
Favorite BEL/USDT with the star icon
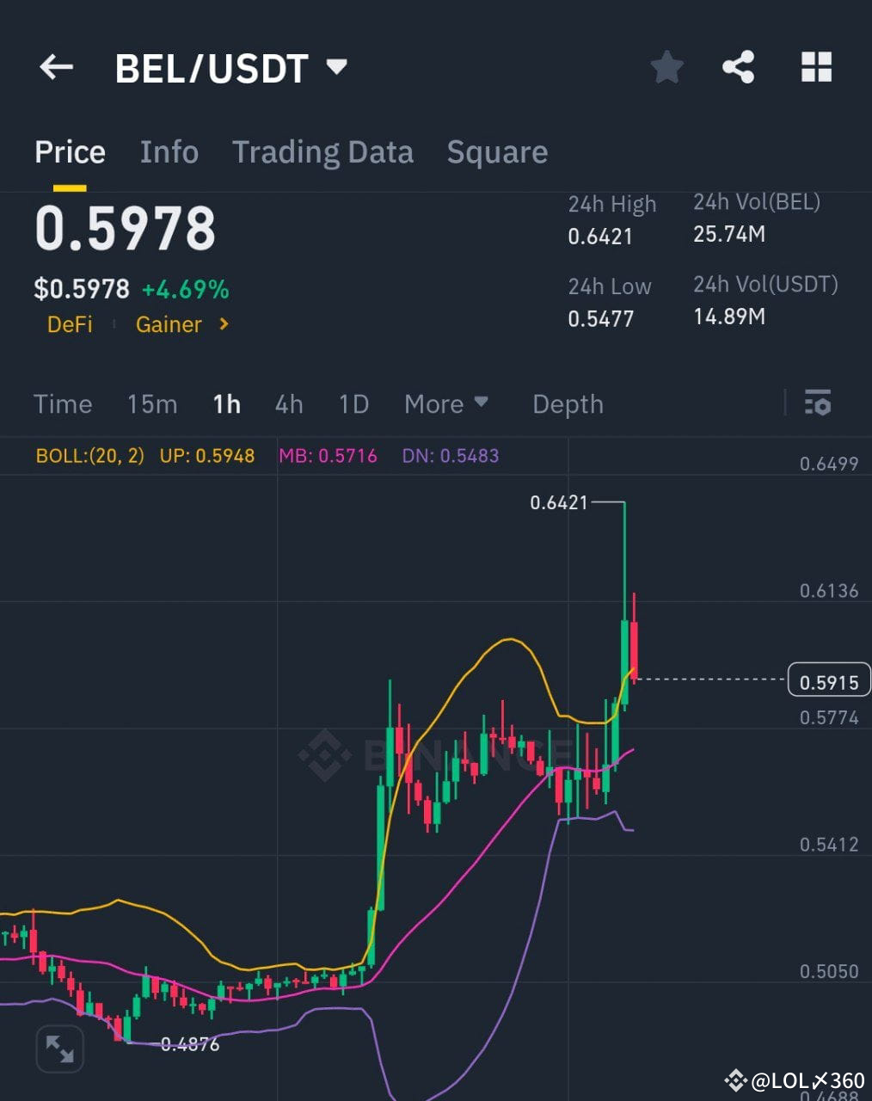point(666,67)
